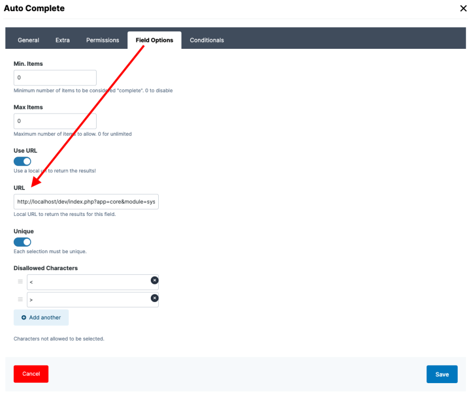473x398 pixels.
Task: Add another disallowed character
Action: tap(41, 318)
